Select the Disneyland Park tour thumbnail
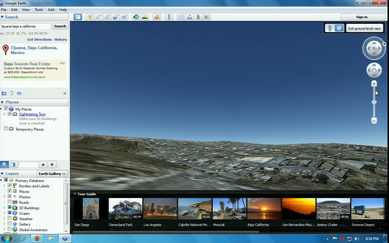The height and width of the screenshot is (243, 389). click(125, 209)
